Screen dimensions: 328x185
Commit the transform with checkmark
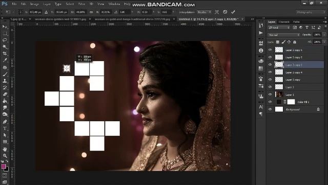[x=233, y=12]
